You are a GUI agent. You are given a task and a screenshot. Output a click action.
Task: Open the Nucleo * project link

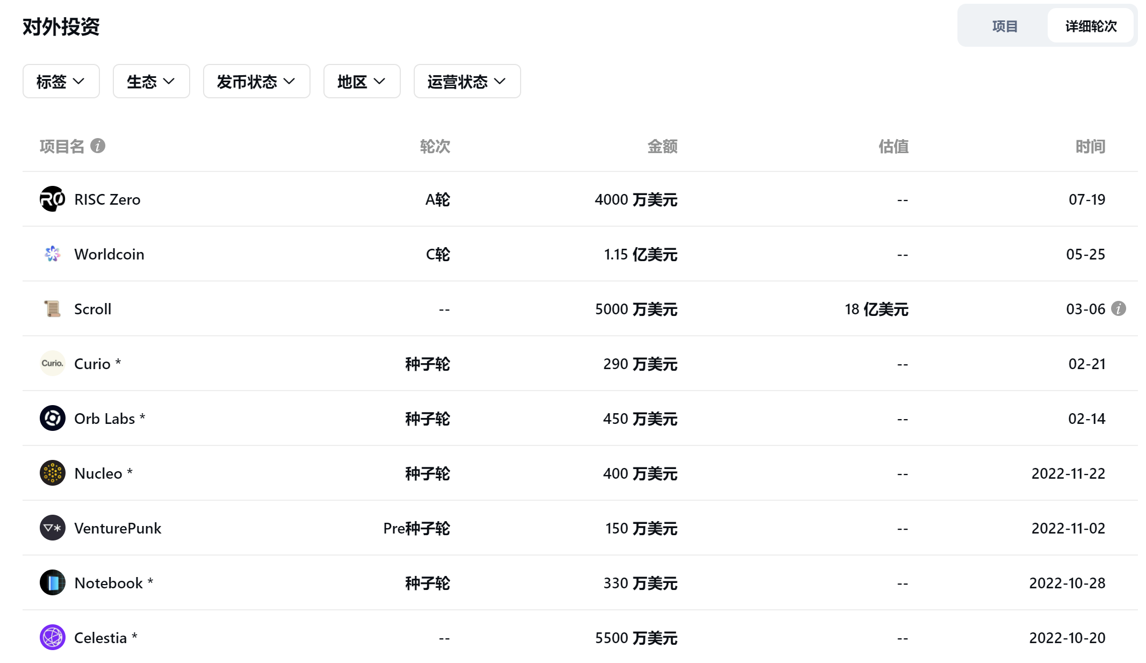coord(103,474)
